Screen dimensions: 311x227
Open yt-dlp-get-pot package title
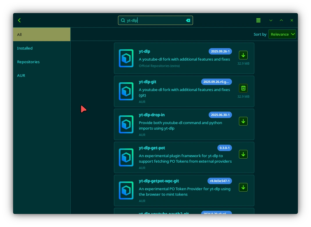point(152,148)
